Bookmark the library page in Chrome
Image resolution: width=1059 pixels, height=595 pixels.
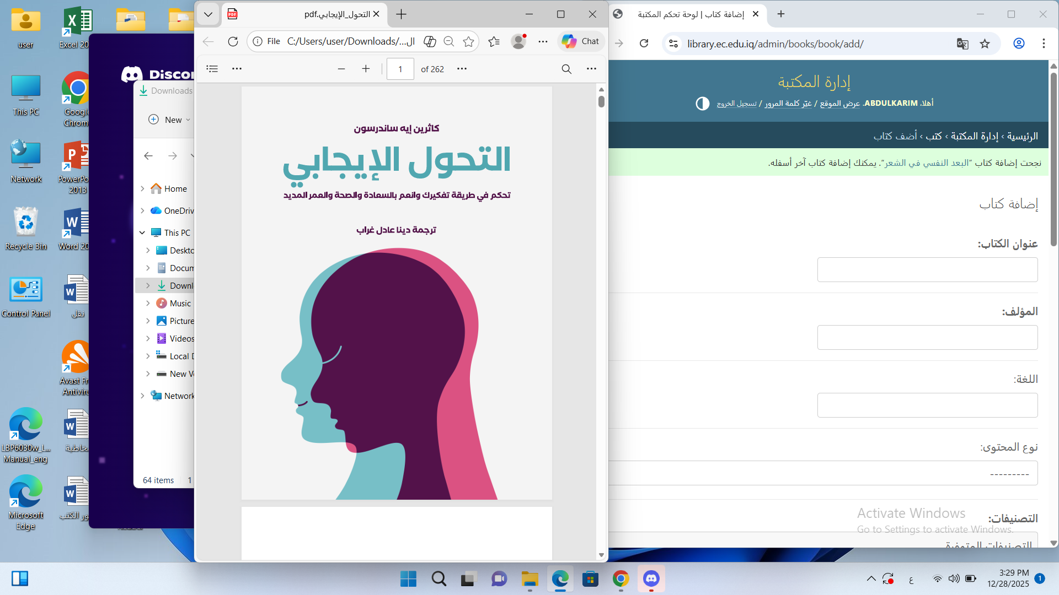point(985,44)
